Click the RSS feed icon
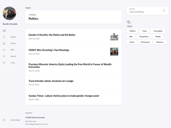Viewport: 171px width, 128px height. coord(4,50)
